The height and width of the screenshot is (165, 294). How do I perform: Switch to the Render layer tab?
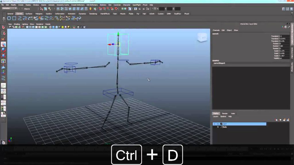coord(225,113)
